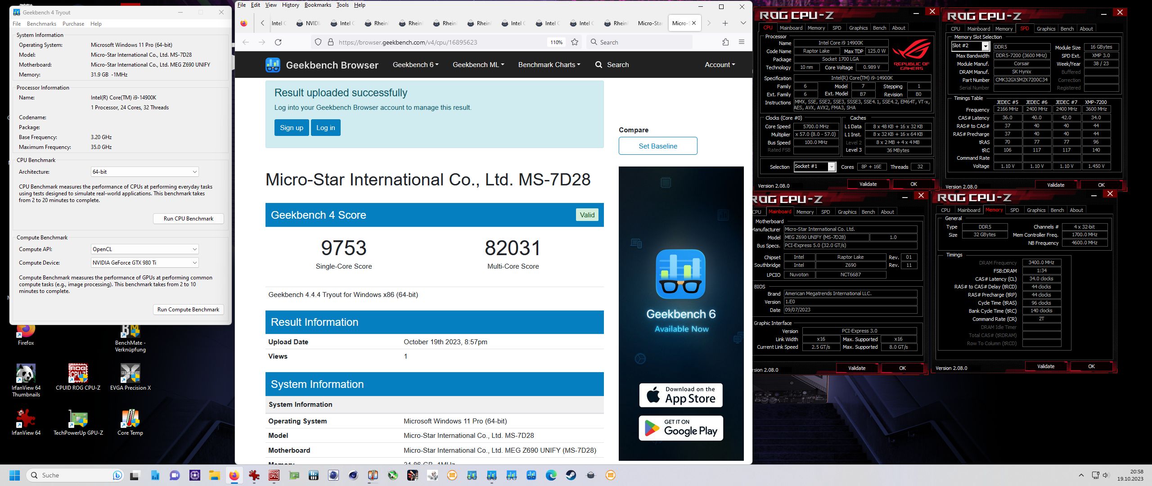
Task: Open the Firefox extensions puzzle icon
Action: (725, 42)
